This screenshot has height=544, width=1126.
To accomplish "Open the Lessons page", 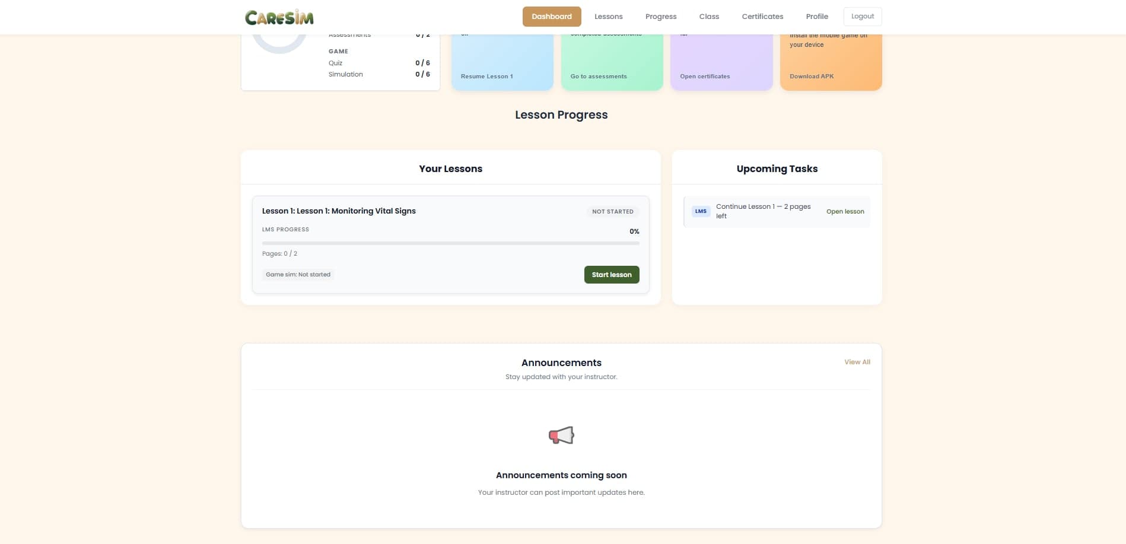I will (x=608, y=16).
